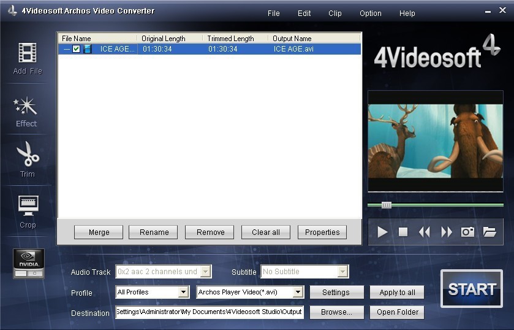Stop the video preview

[403, 232]
